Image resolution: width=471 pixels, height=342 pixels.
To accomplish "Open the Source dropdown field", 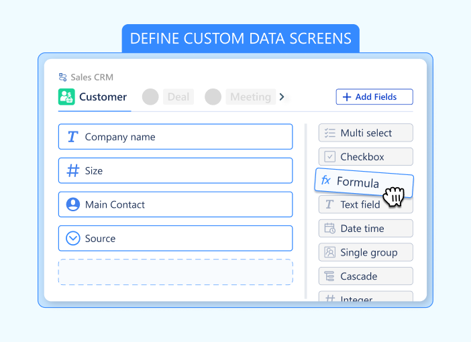I will pyautogui.click(x=175, y=238).
